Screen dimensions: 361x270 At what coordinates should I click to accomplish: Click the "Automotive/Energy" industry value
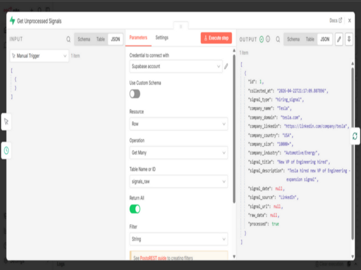coord(301,153)
